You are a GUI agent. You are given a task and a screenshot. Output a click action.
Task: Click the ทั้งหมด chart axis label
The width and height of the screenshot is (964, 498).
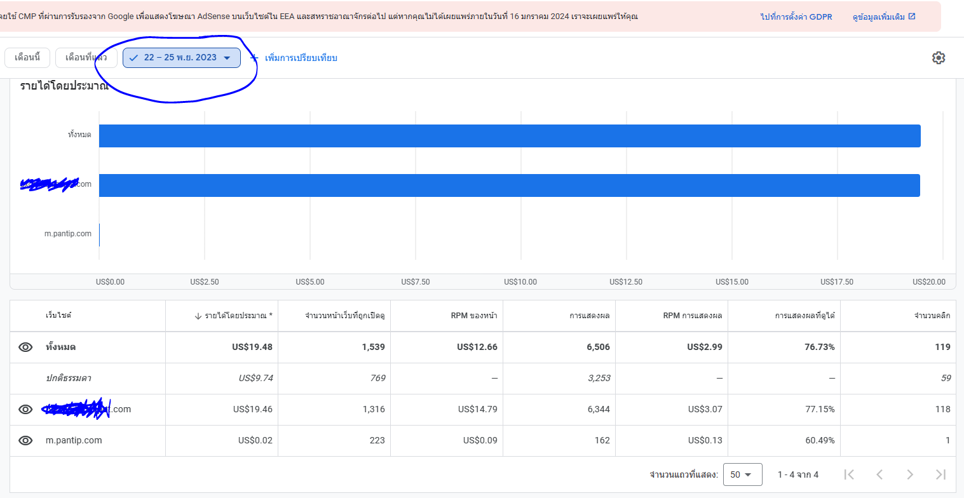[79, 135]
